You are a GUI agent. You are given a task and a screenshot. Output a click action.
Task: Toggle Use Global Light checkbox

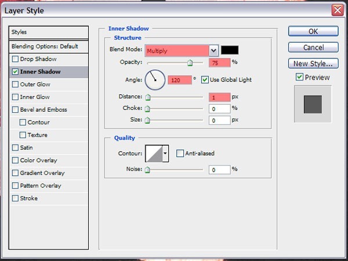click(205, 80)
